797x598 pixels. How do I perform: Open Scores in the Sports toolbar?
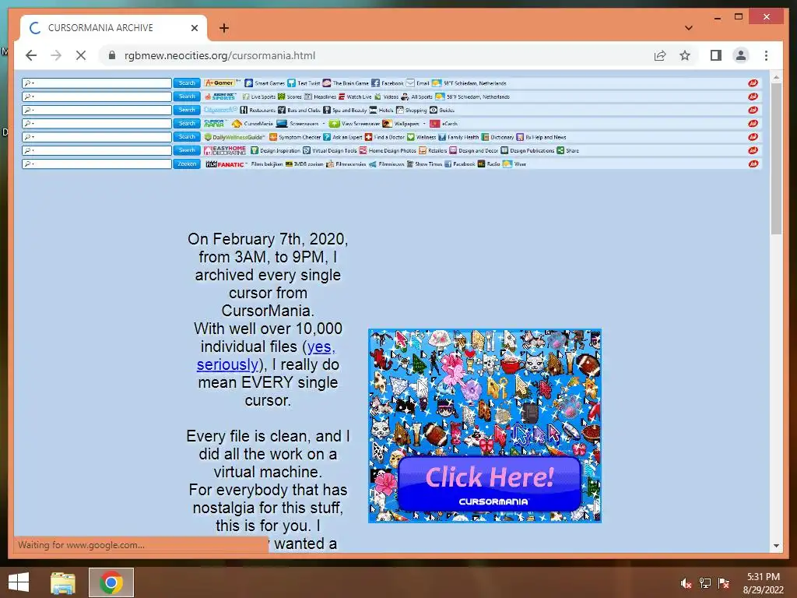[x=290, y=97]
